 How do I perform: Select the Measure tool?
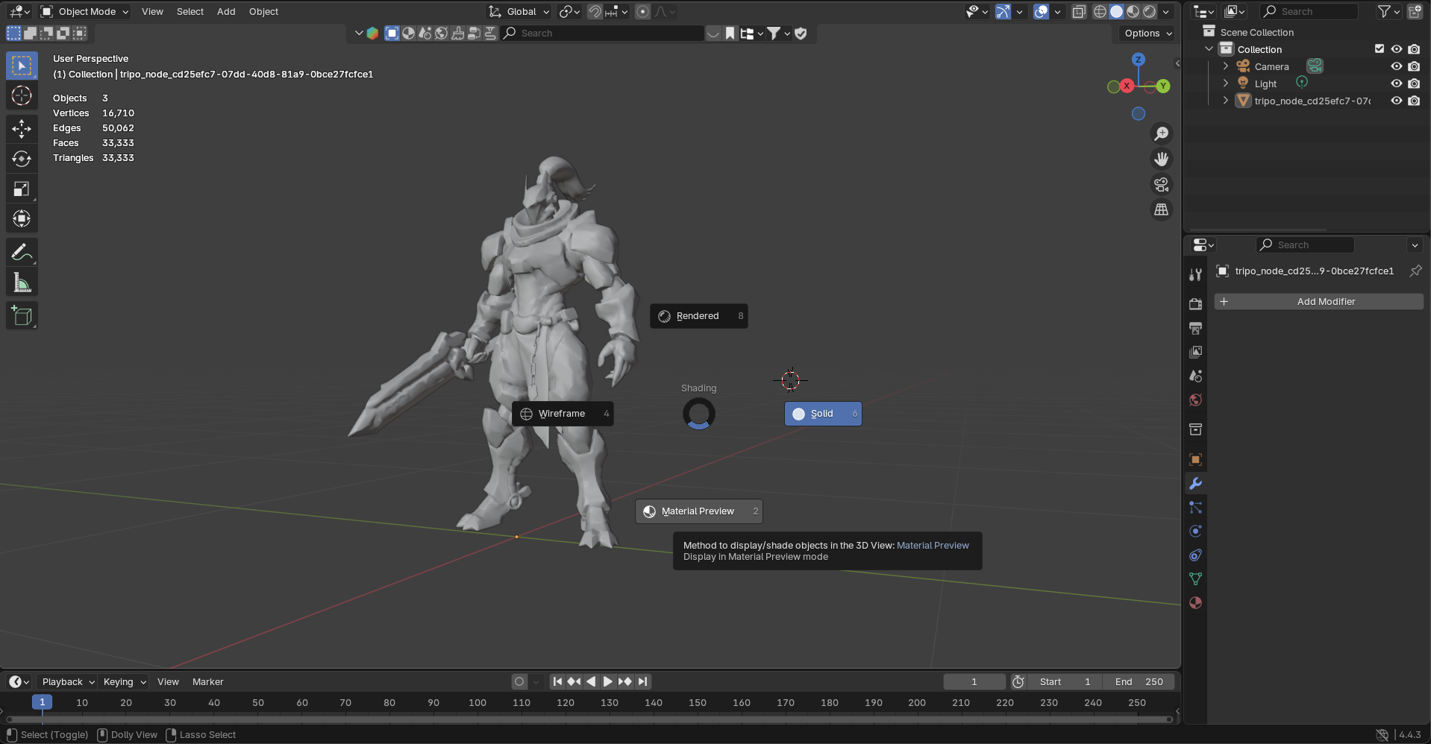coord(22,283)
